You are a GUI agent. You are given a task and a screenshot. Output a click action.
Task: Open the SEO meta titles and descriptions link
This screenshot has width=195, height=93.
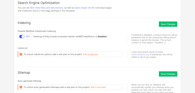(x=46, y=8)
